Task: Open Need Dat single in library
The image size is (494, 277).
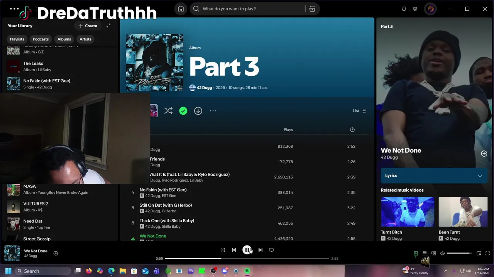Action: tap(60, 224)
